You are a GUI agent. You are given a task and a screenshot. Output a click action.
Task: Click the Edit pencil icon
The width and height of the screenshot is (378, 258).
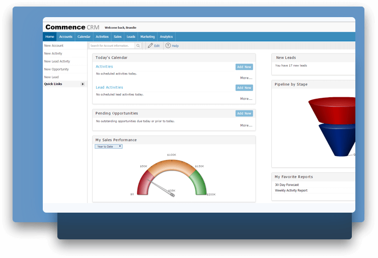[150, 45]
